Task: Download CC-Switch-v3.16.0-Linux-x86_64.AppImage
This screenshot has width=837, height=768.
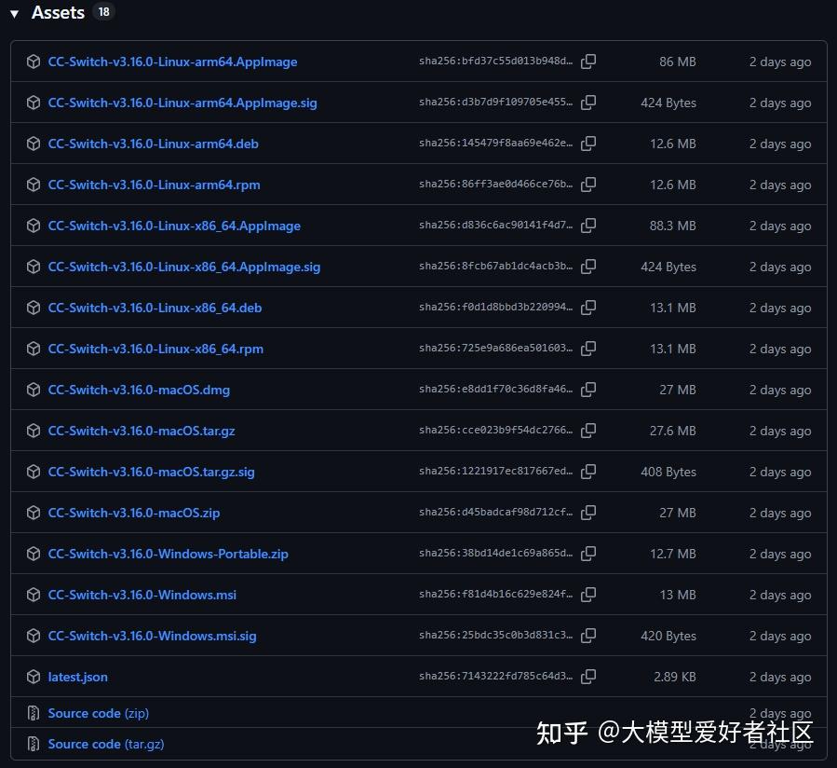Action: click(x=174, y=226)
